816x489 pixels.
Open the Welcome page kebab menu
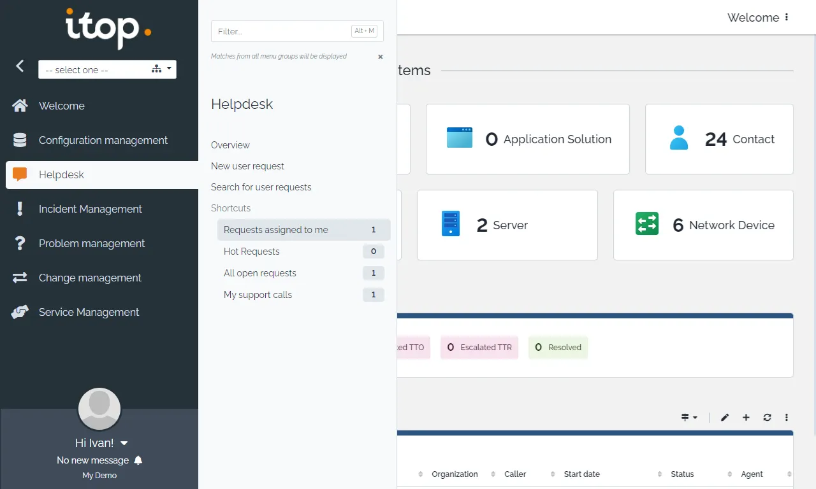pyautogui.click(x=787, y=17)
